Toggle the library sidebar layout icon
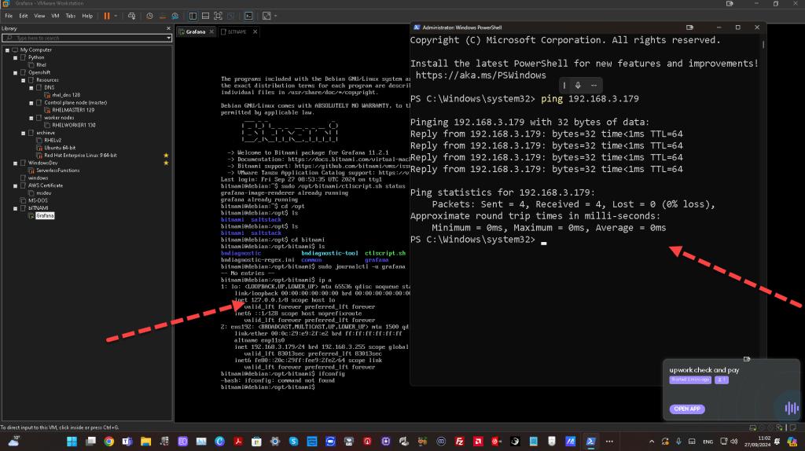This screenshot has width=805, height=451. (193, 16)
